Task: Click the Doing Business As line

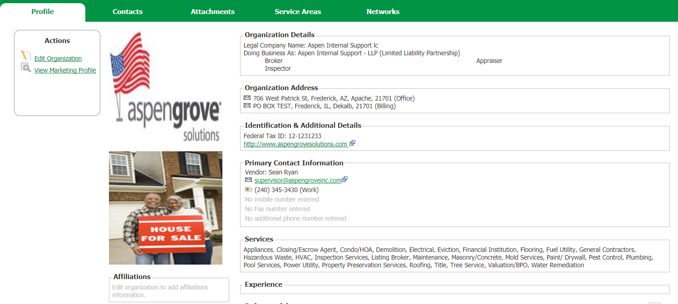Action: click(352, 53)
